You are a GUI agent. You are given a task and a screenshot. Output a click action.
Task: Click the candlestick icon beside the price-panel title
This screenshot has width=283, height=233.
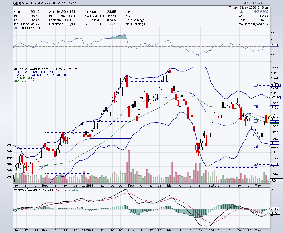point(15,69)
